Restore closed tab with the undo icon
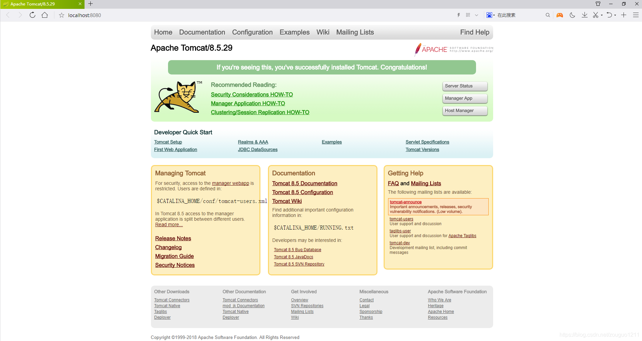 pyautogui.click(x=609, y=15)
